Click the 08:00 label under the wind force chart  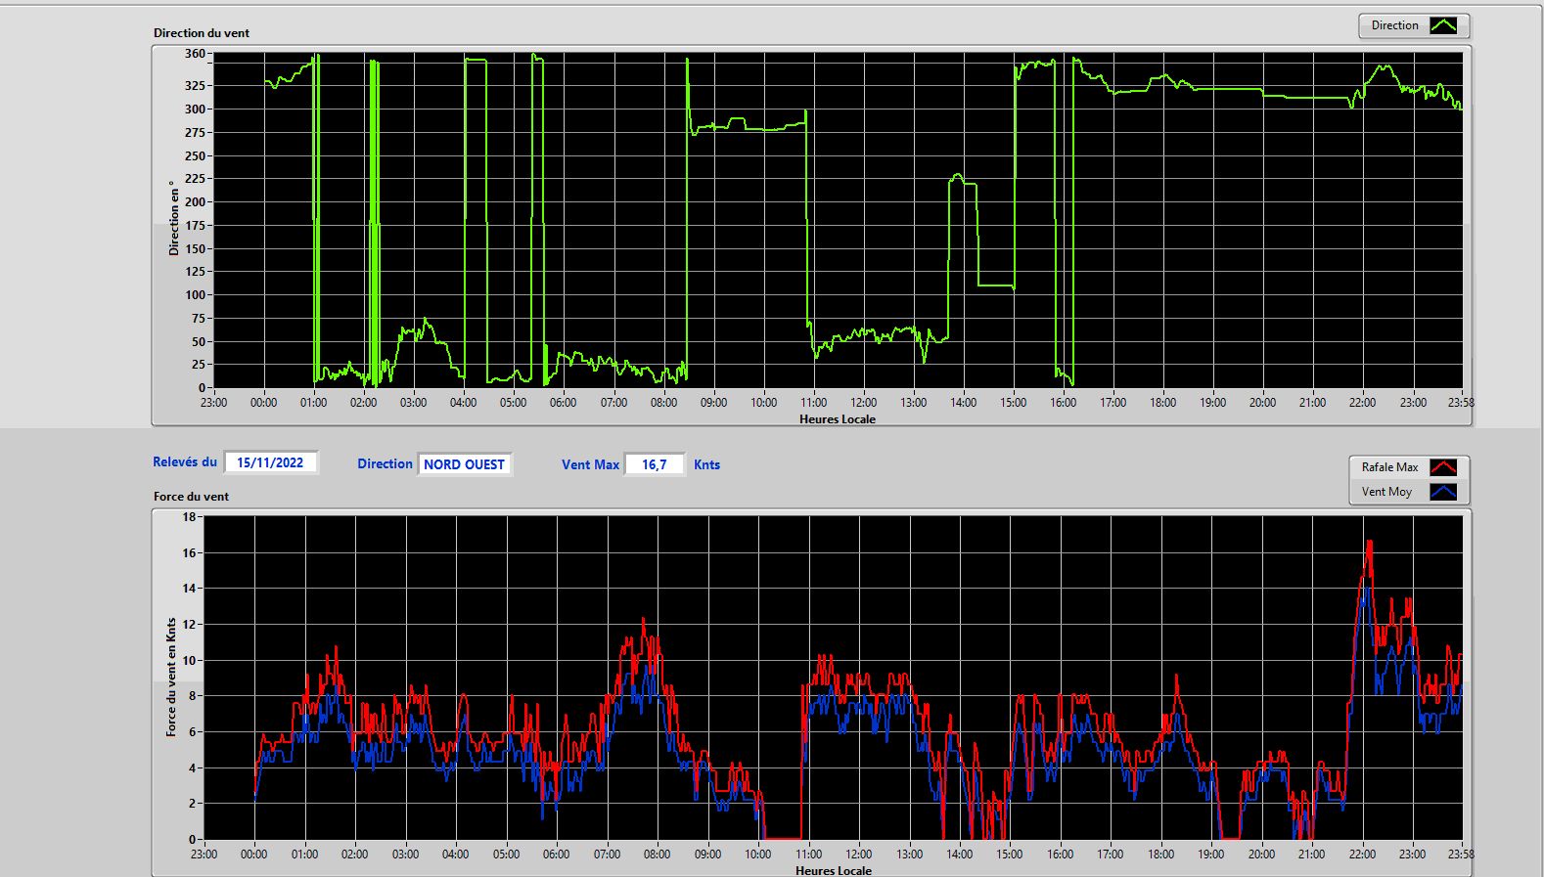coord(657,854)
